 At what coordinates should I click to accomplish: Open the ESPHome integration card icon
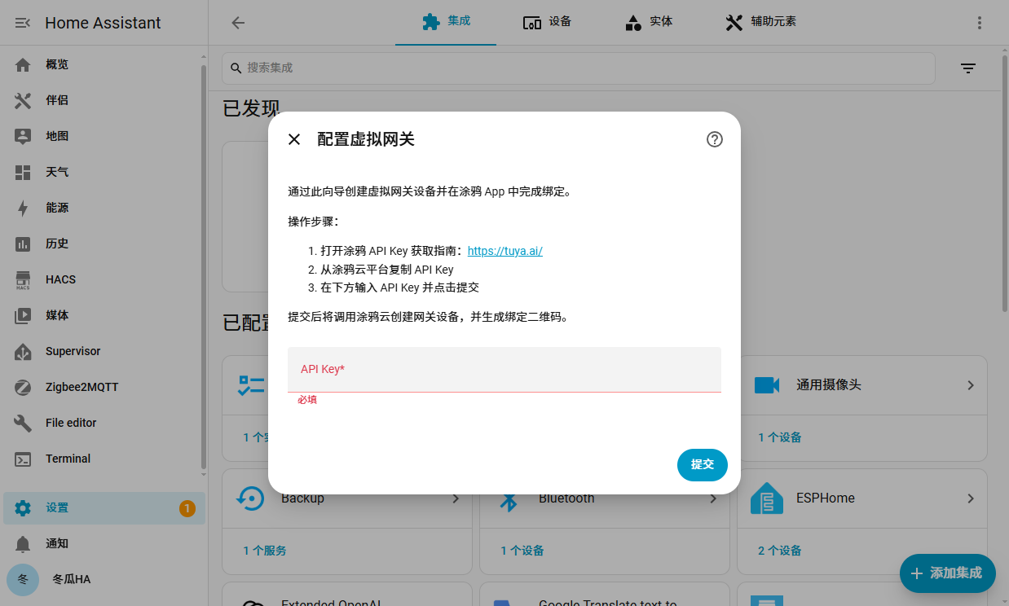(767, 498)
